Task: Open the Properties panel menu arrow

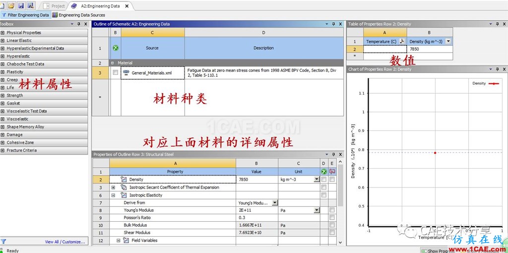Action: [326, 154]
